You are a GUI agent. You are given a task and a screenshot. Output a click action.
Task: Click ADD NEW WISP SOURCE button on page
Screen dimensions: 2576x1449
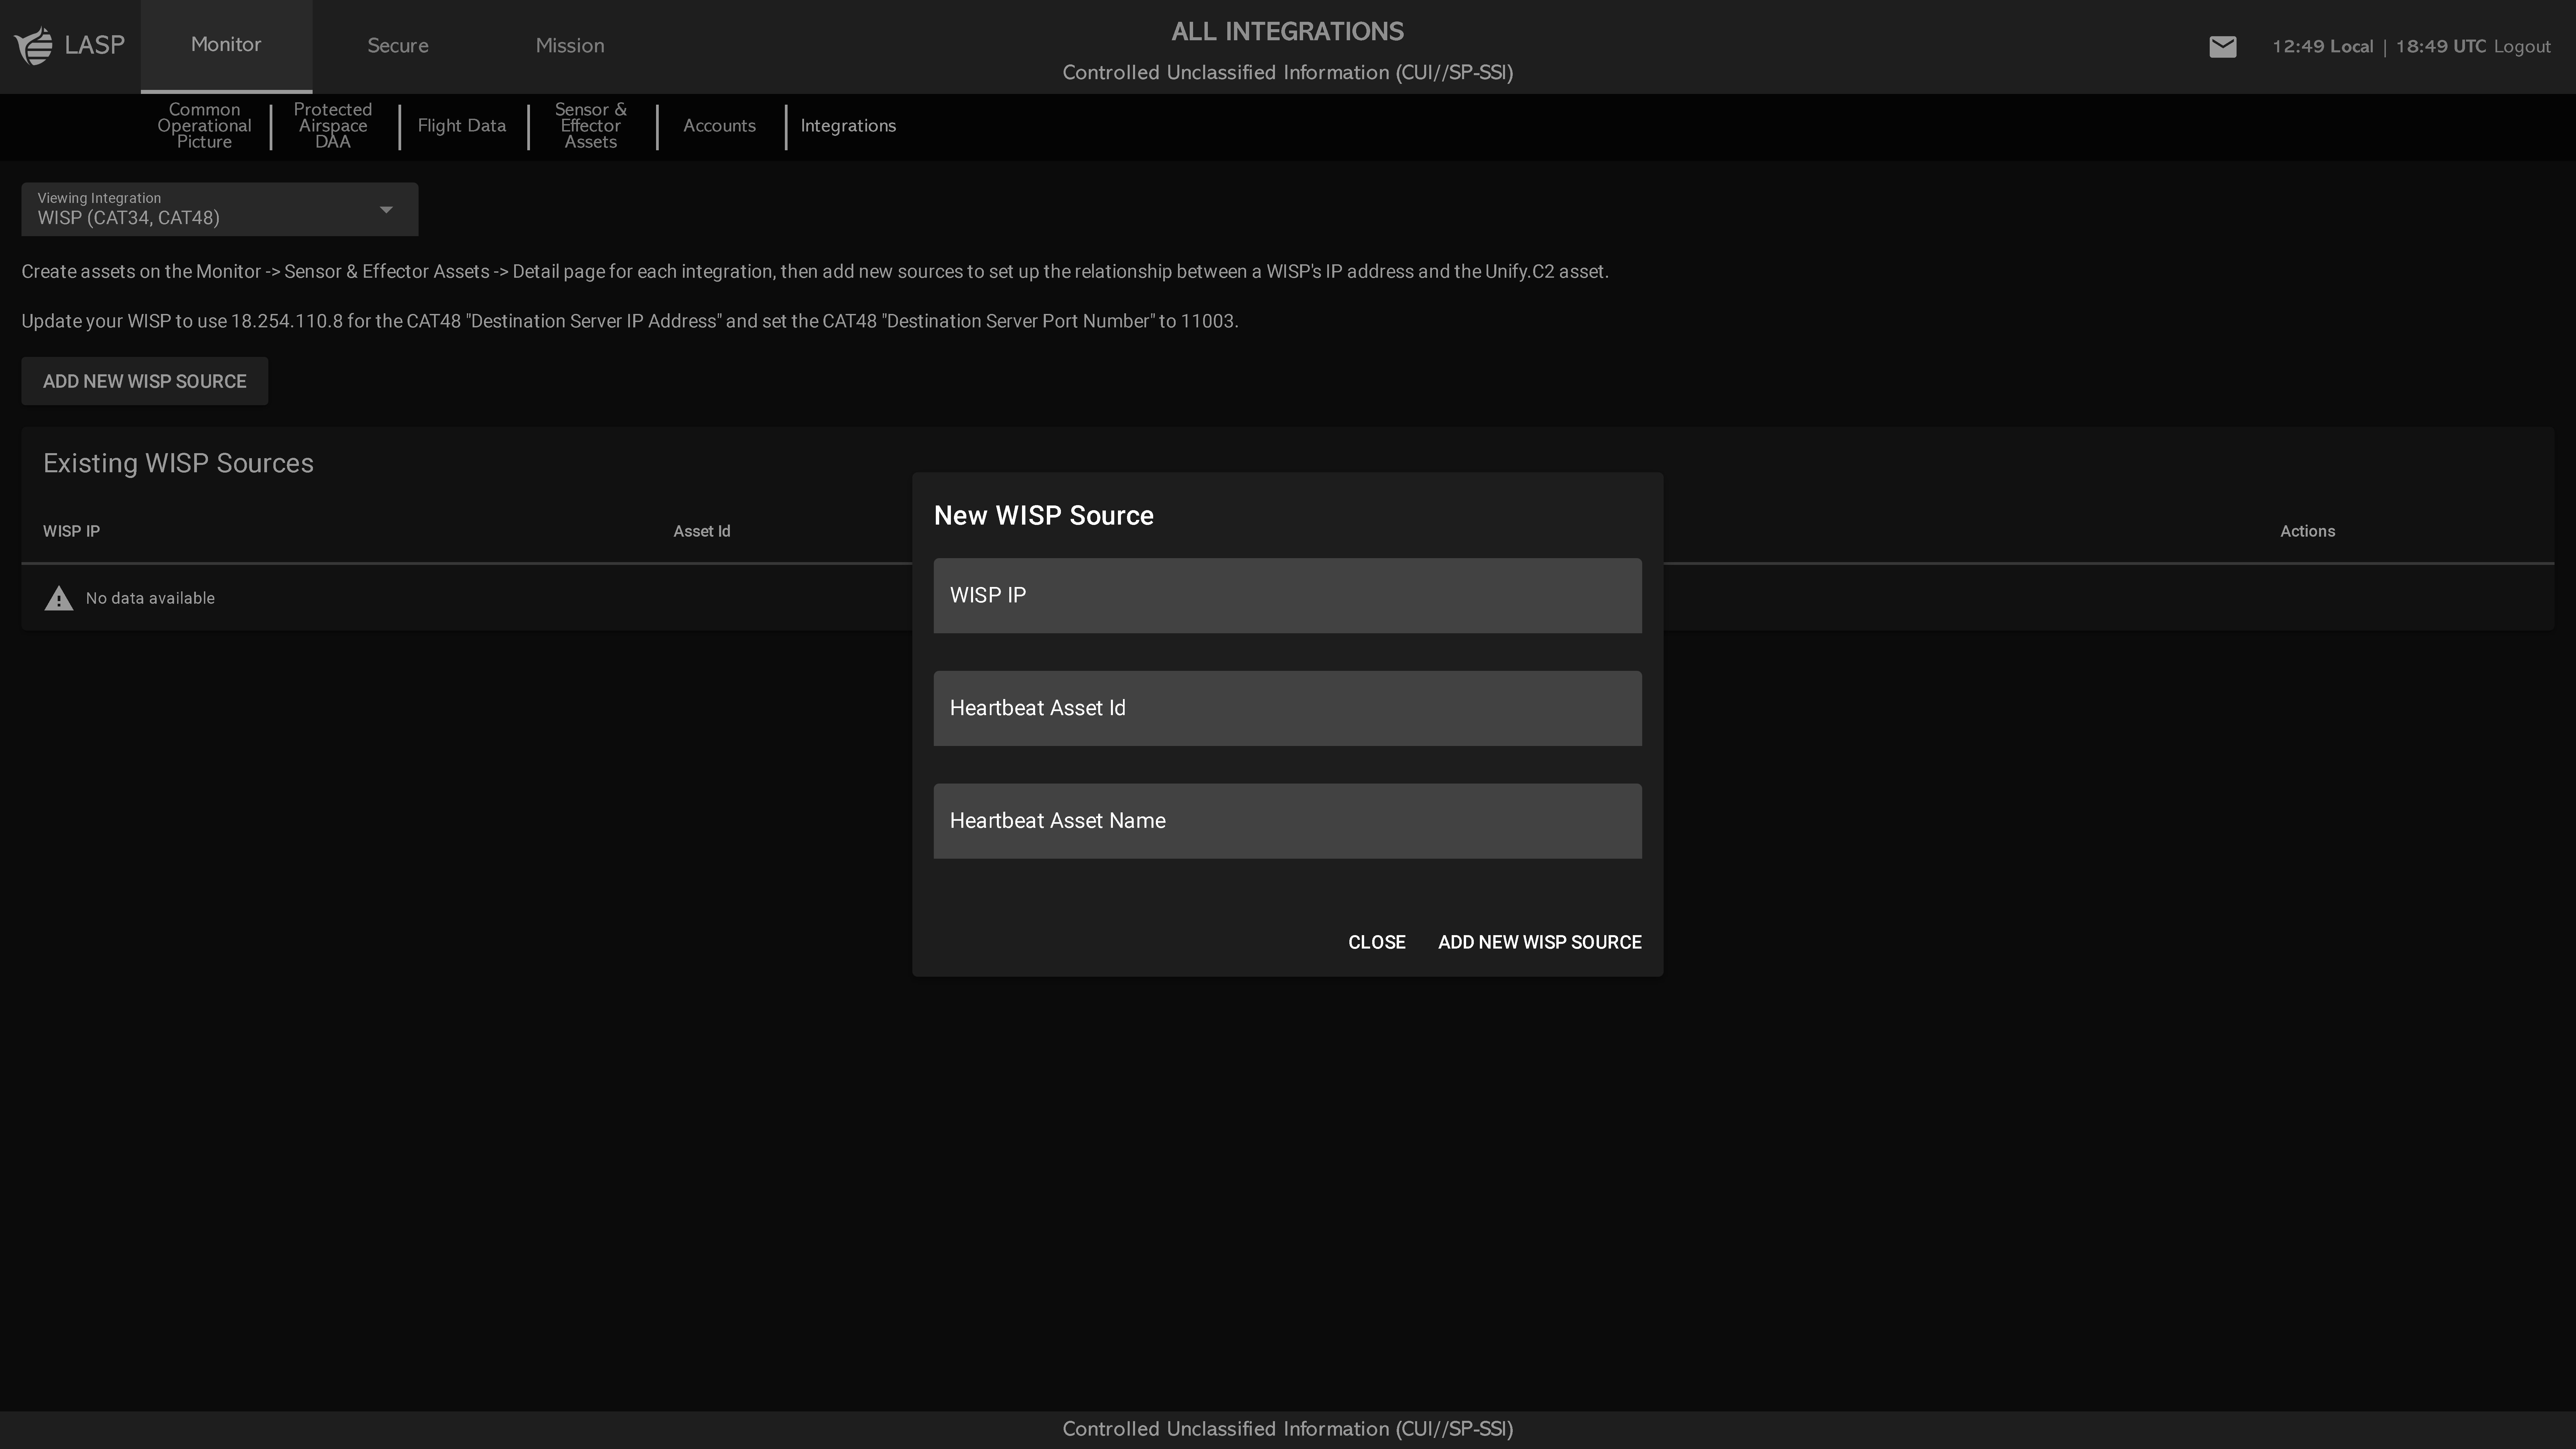145,381
